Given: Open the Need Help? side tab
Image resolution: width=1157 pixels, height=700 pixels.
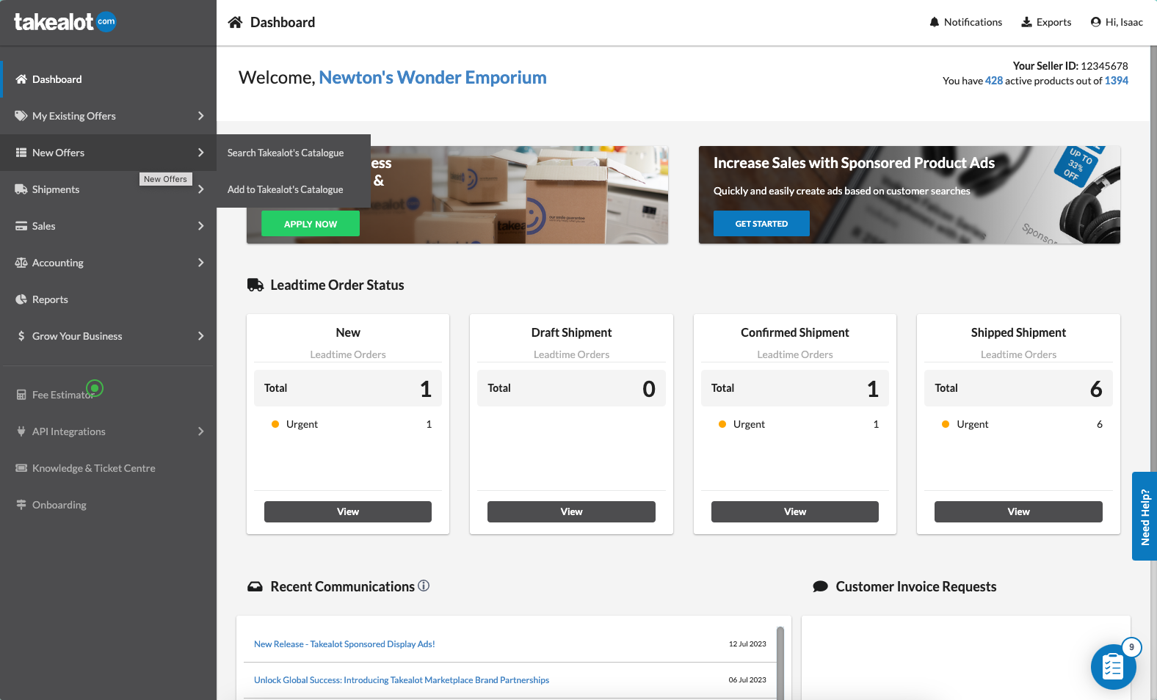Looking at the screenshot, I should [1144, 517].
